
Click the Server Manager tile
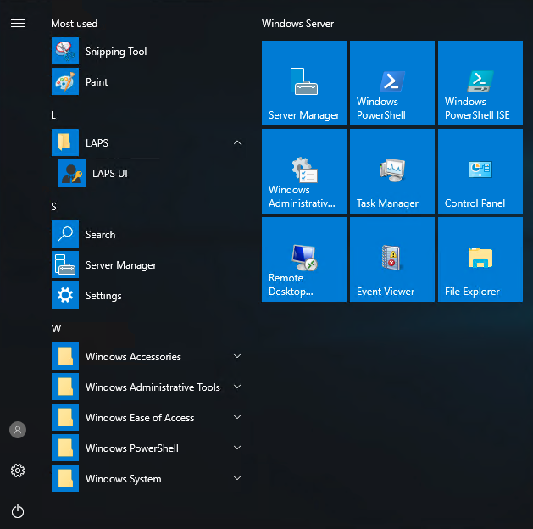[x=304, y=83]
